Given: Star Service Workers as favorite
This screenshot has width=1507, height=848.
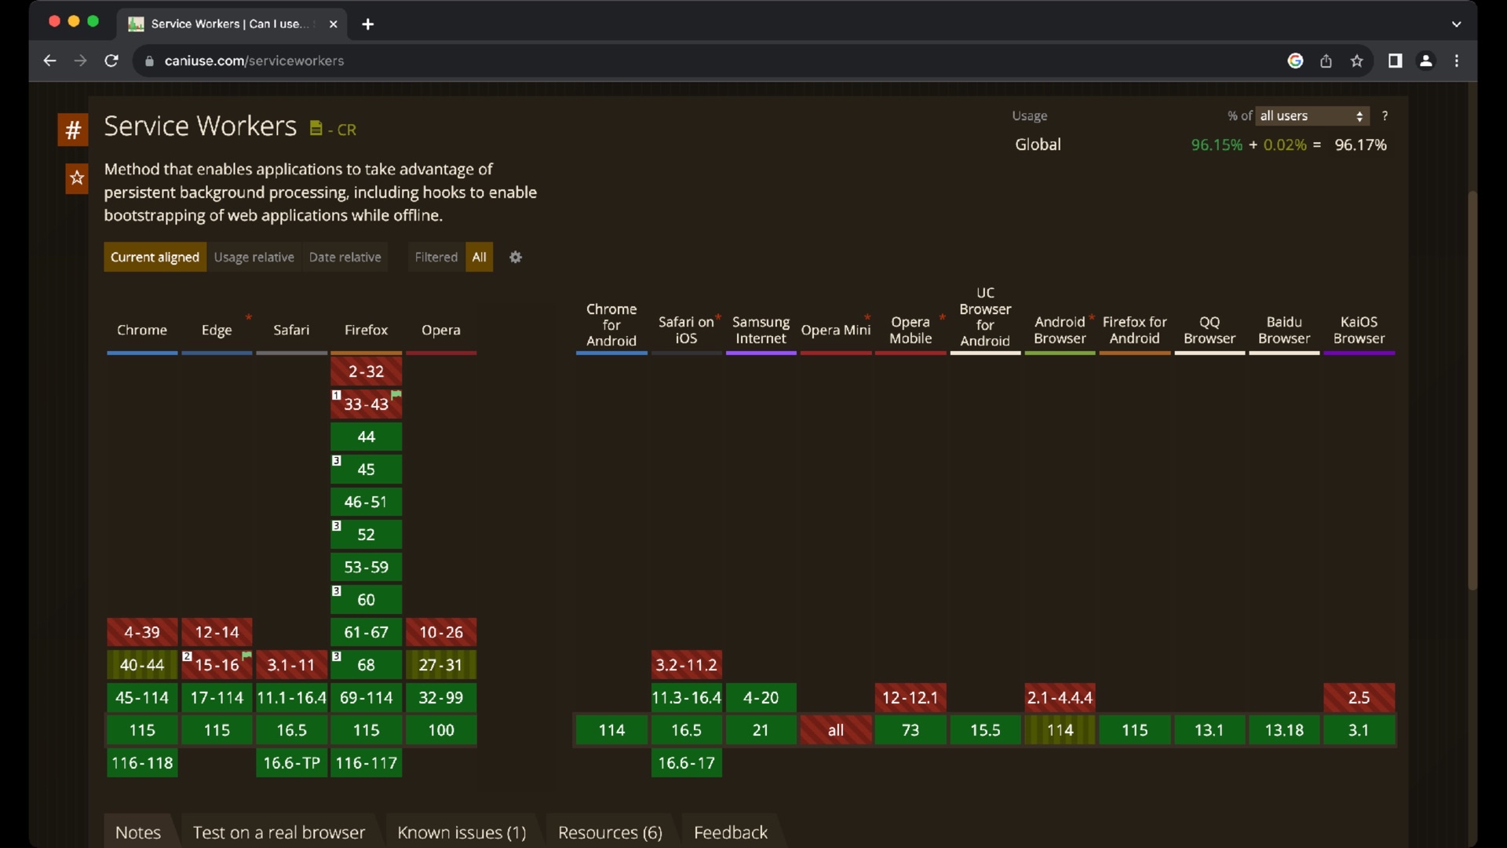Looking at the screenshot, I should pyautogui.click(x=77, y=178).
